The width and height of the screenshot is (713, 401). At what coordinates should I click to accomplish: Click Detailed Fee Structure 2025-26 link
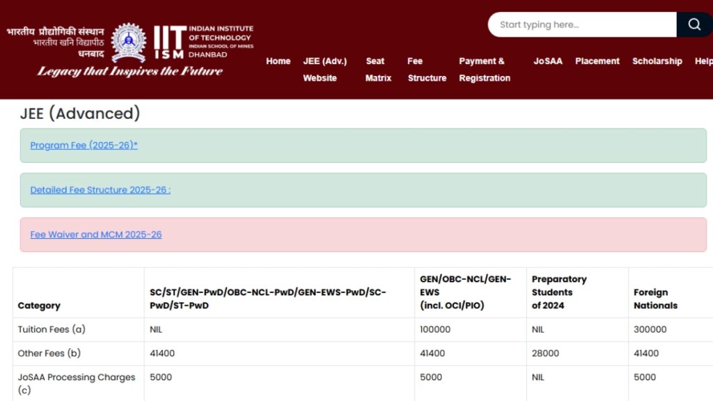coord(100,190)
